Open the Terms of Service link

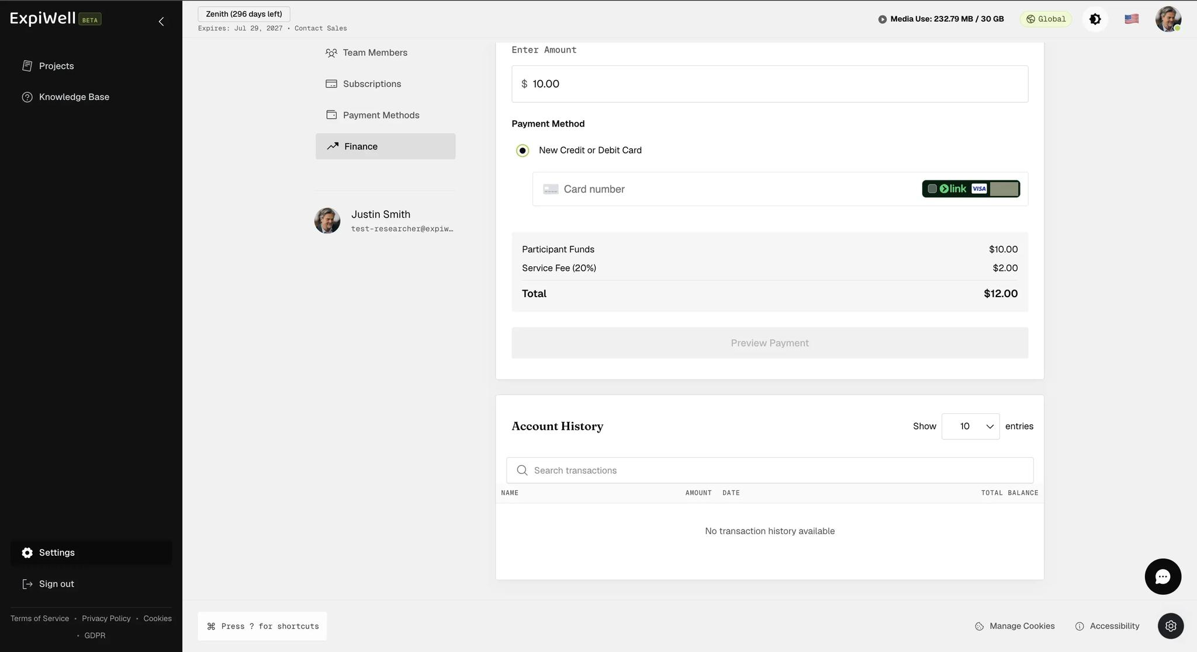coord(40,619)
